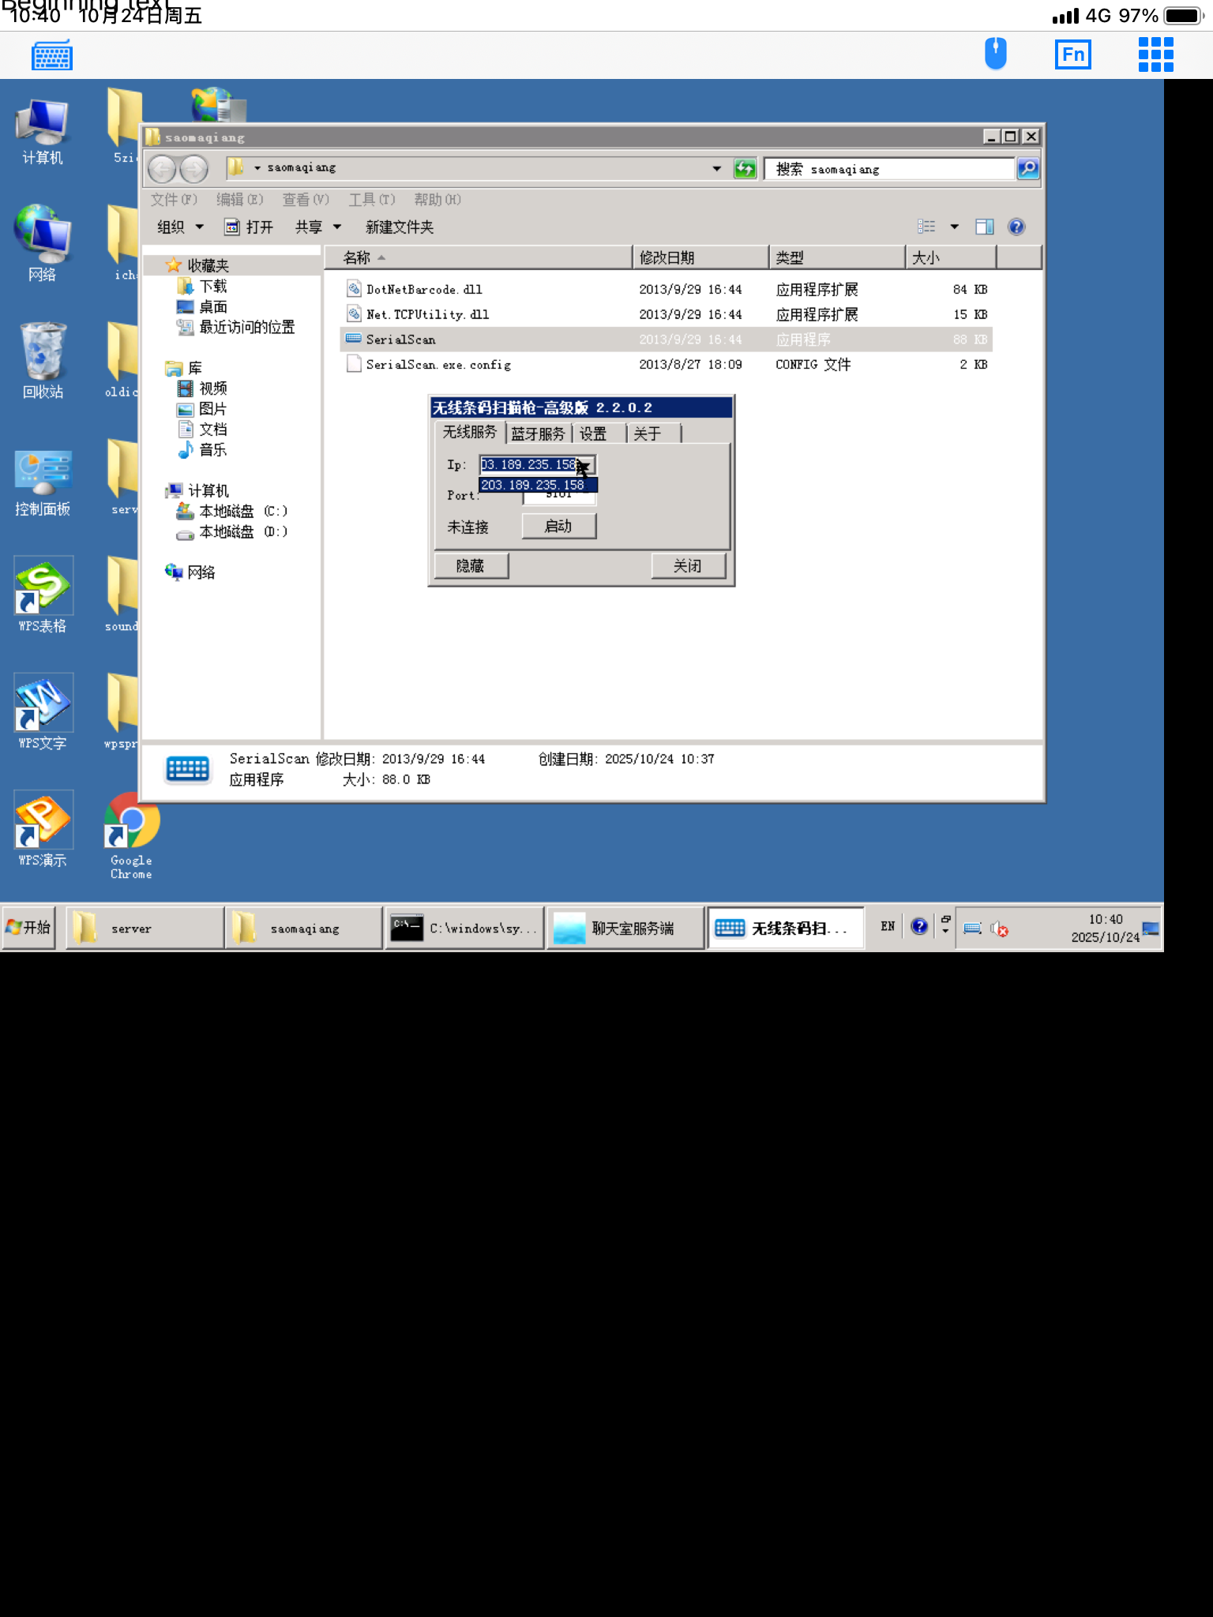
Task: Switch to the 关于 tab
Action: [653, 433]
